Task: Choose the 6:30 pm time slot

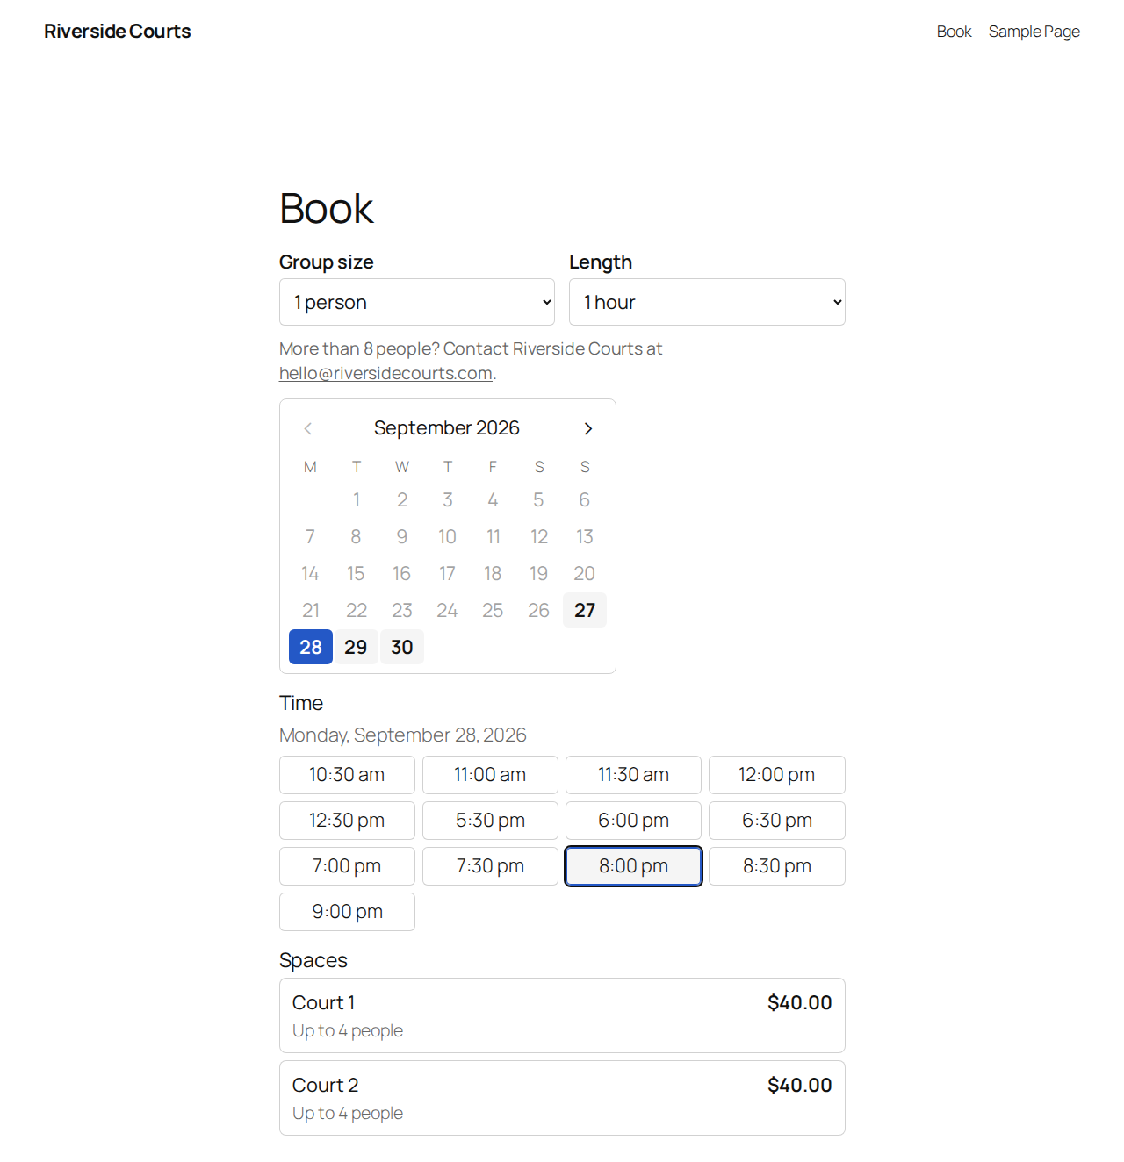Action: [777, 821]
